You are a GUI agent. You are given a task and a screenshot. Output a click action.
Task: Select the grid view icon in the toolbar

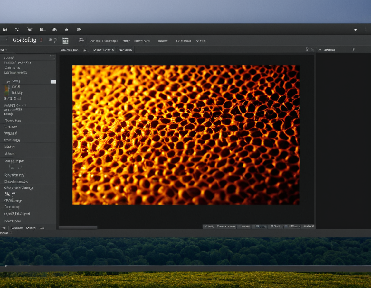[x=65, y=40]
